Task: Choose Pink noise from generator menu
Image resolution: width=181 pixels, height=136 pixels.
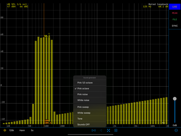Action: pyautogui.click(x=90, y=94)
